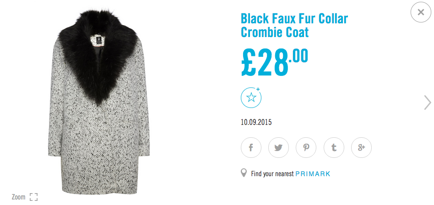The width and height of the screenshot is (434, 205).
Task: Click the map pin location icon
Action: click(244, 173)
